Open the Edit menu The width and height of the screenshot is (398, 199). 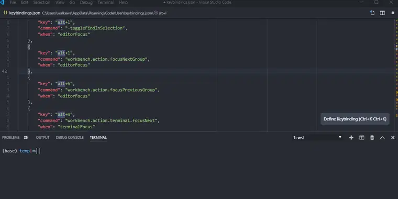click(25, 3)
